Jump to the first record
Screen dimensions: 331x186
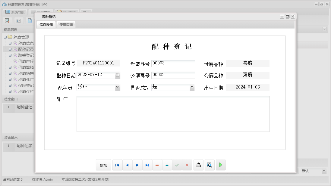click(117, 165)
